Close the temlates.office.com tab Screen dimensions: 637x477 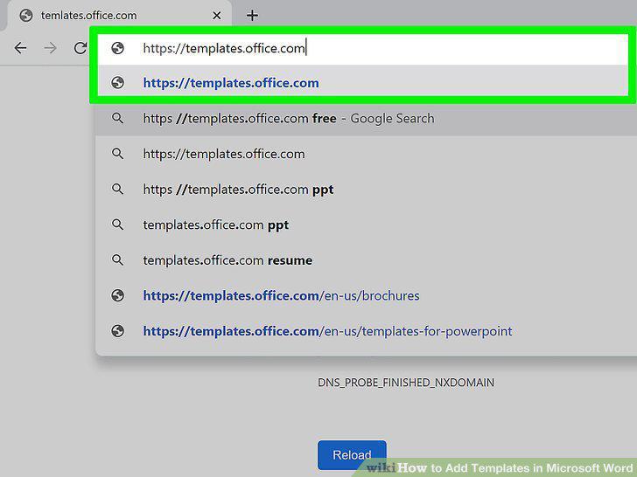click(x=217, y=16)
